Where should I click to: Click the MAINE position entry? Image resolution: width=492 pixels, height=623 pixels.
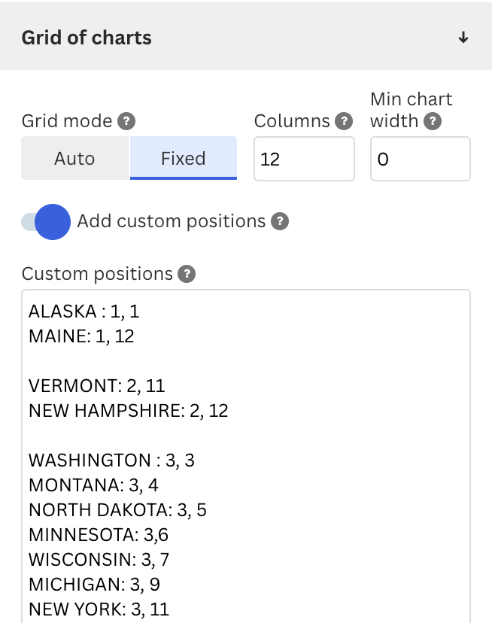pyautogui.click(x=81, y=336)
